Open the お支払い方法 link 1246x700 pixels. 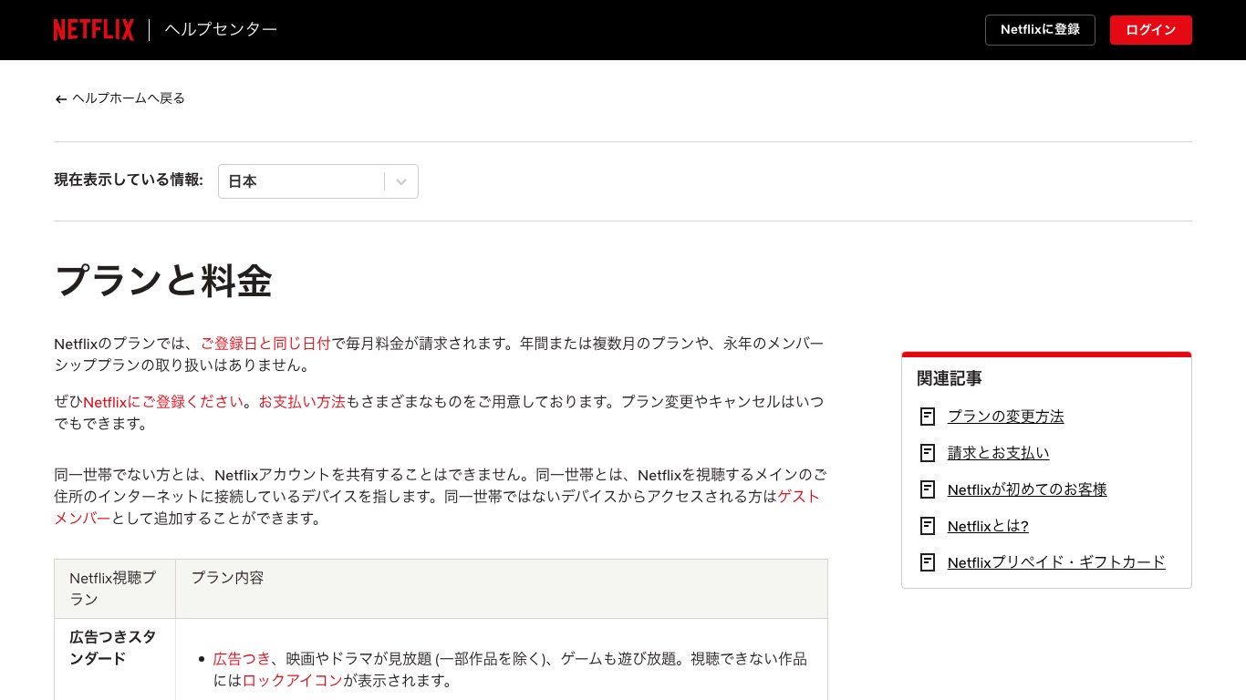click(302, 402)
